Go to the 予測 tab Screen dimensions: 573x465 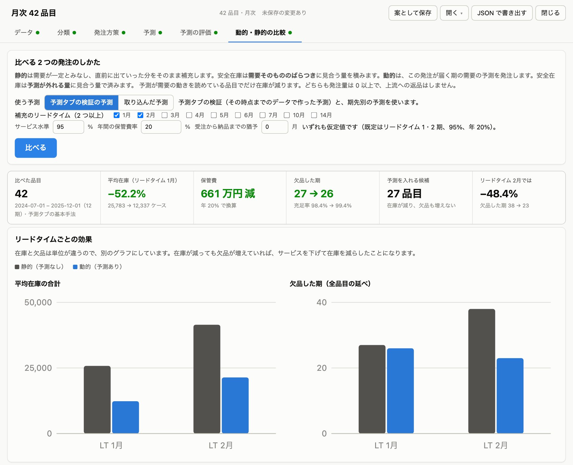[x=153, y=32]
